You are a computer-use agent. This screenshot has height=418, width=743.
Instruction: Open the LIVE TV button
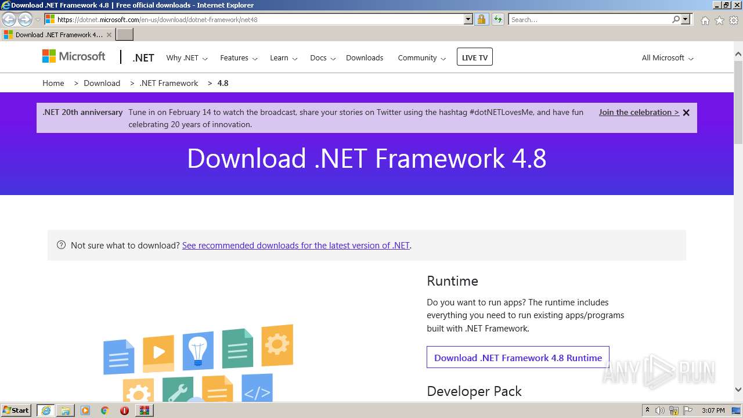(475, 57)
